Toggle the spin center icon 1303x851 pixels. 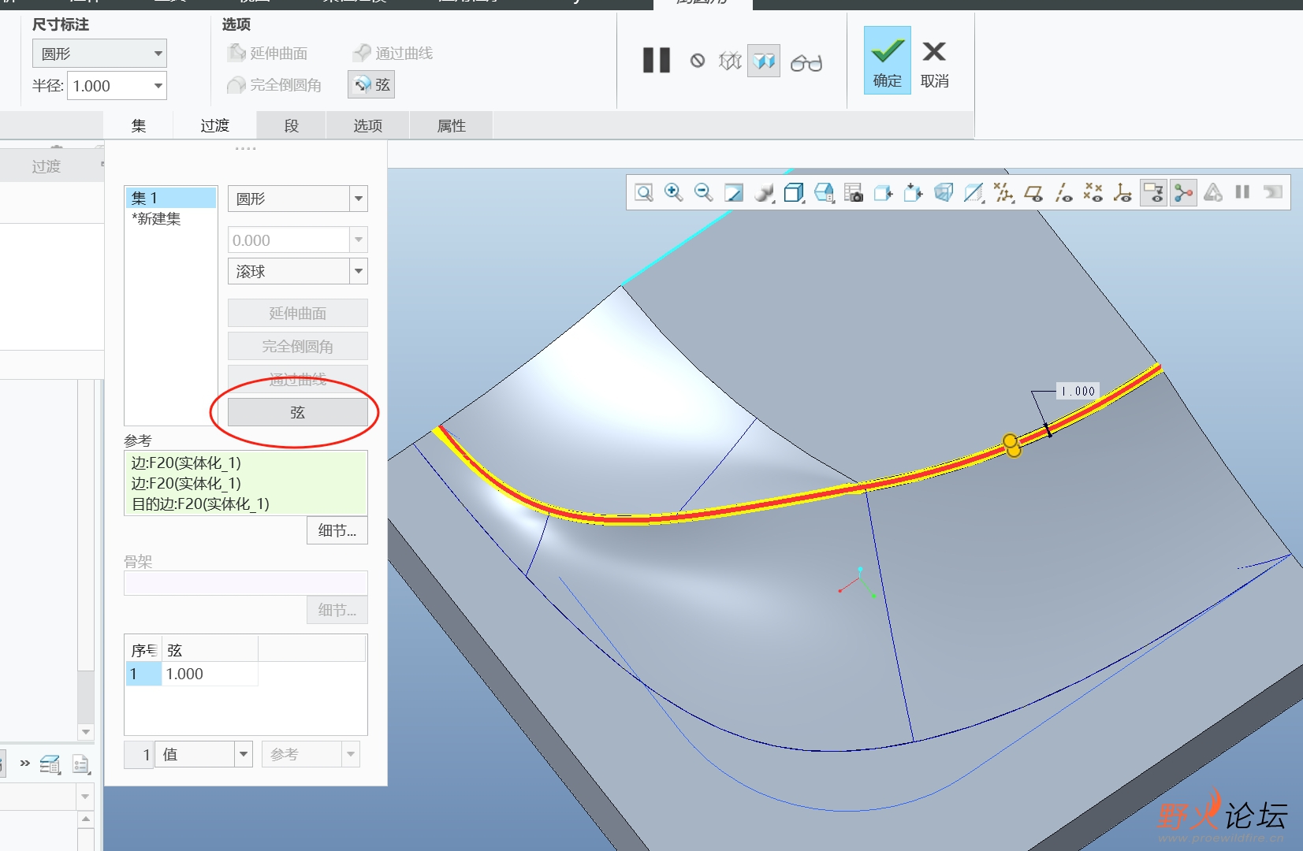pyautogui.click(x=1183, y=192)
